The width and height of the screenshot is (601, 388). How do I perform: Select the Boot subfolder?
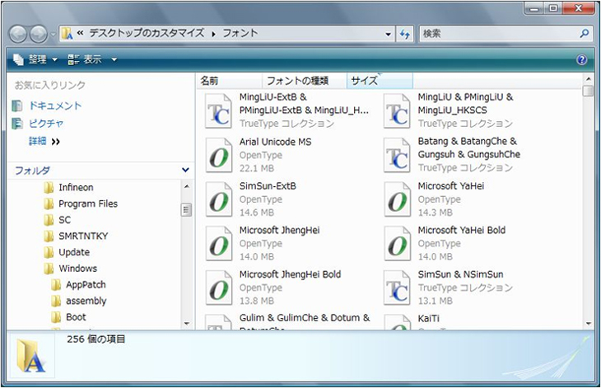coord(76,317)
